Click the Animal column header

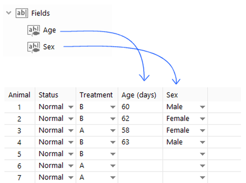(x=19, y=95)
